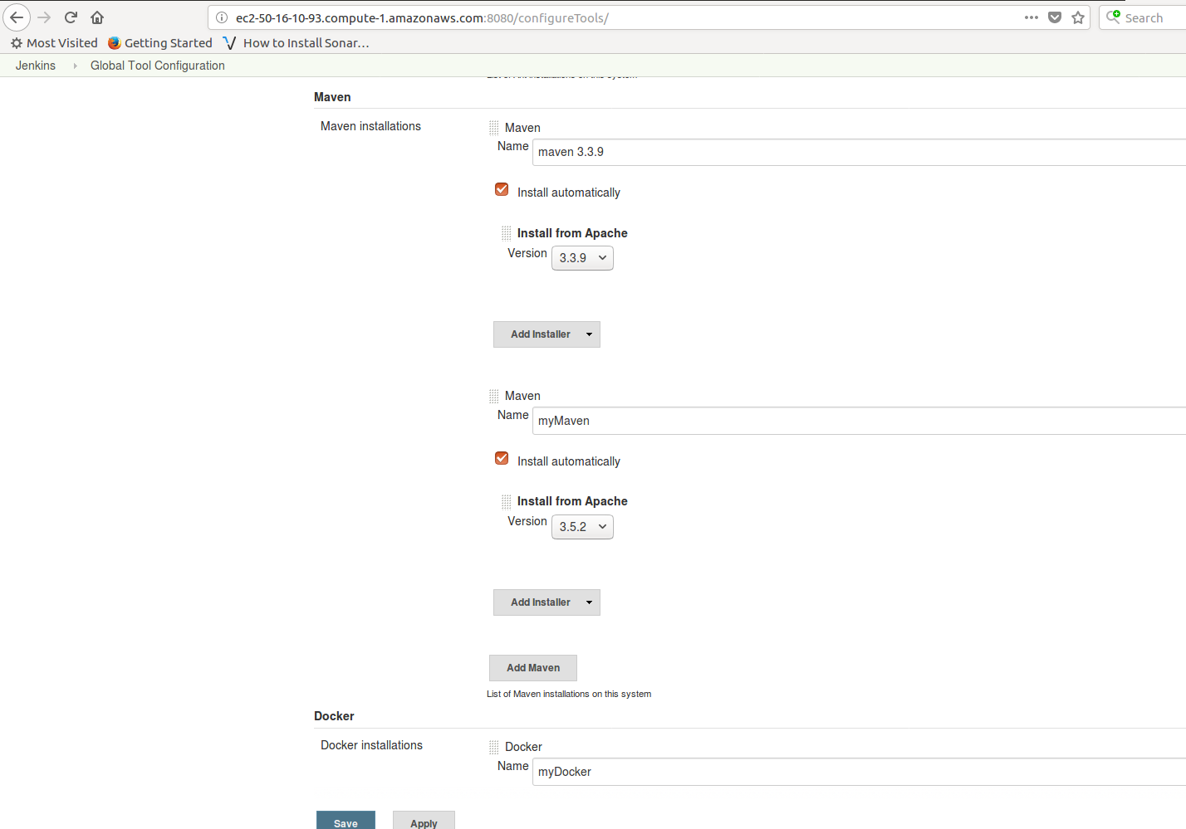The height and width of the screenshot is (829, 1186).
Task: Expand the breadcrumb arrow after Jenkins
Action: pyautogui.click(x=75, y=66)
